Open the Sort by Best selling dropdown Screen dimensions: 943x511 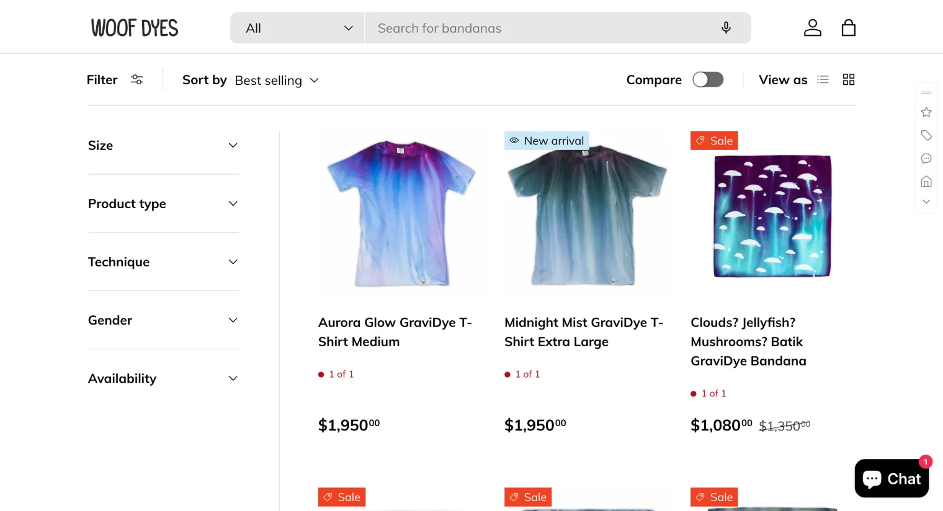click(251, 81)
